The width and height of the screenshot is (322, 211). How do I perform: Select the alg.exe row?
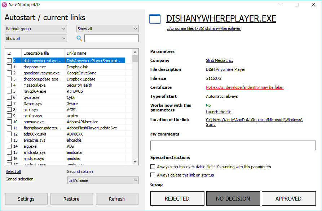click(69, 146)
